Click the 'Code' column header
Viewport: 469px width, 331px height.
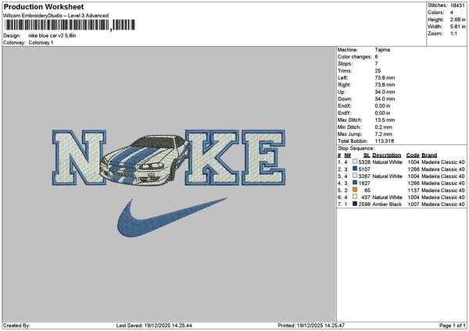[x=413, y=155]
